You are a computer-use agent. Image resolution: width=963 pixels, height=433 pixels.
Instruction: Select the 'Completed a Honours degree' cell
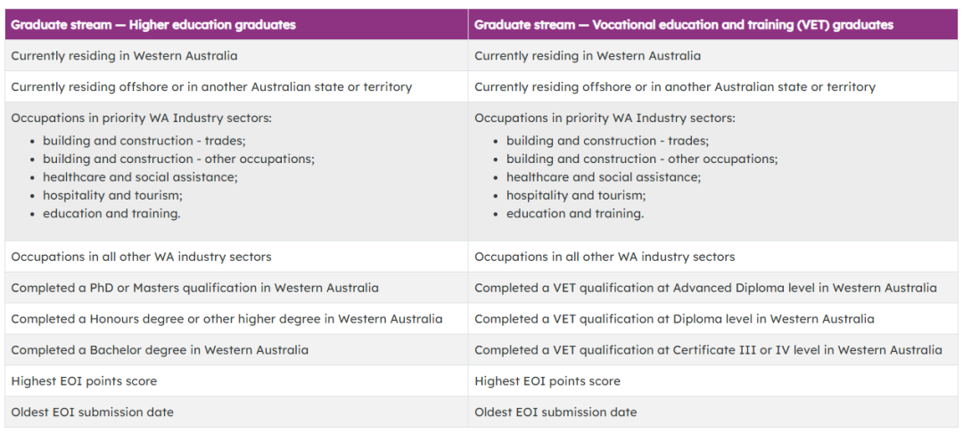[226, 319]
